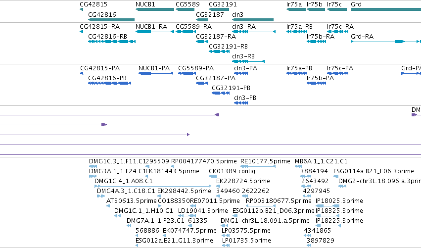Screen dimensions: 421x248
Task: Click EST AT30613.5prime
Action: [131, 201]
